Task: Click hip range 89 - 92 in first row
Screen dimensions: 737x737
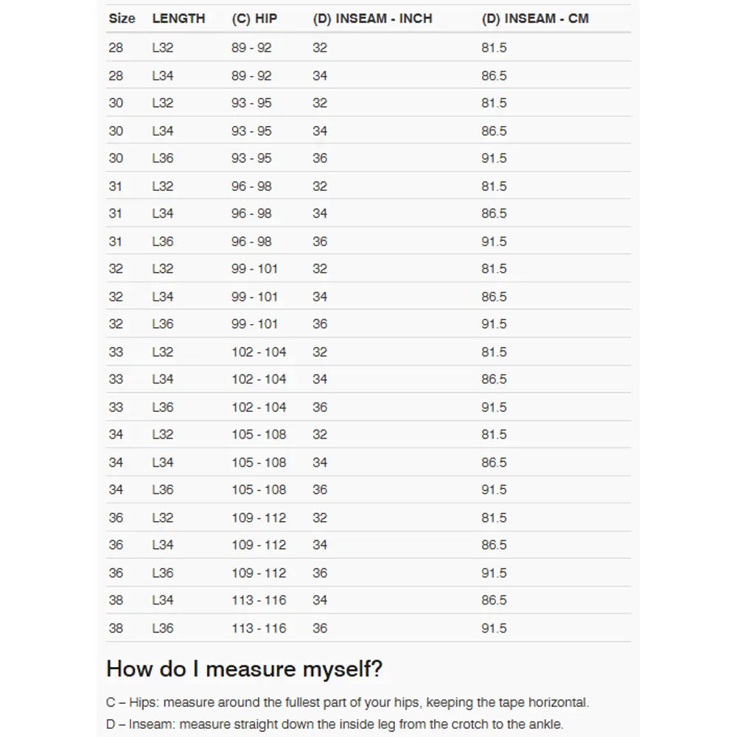Action: (x=251, y=48)
